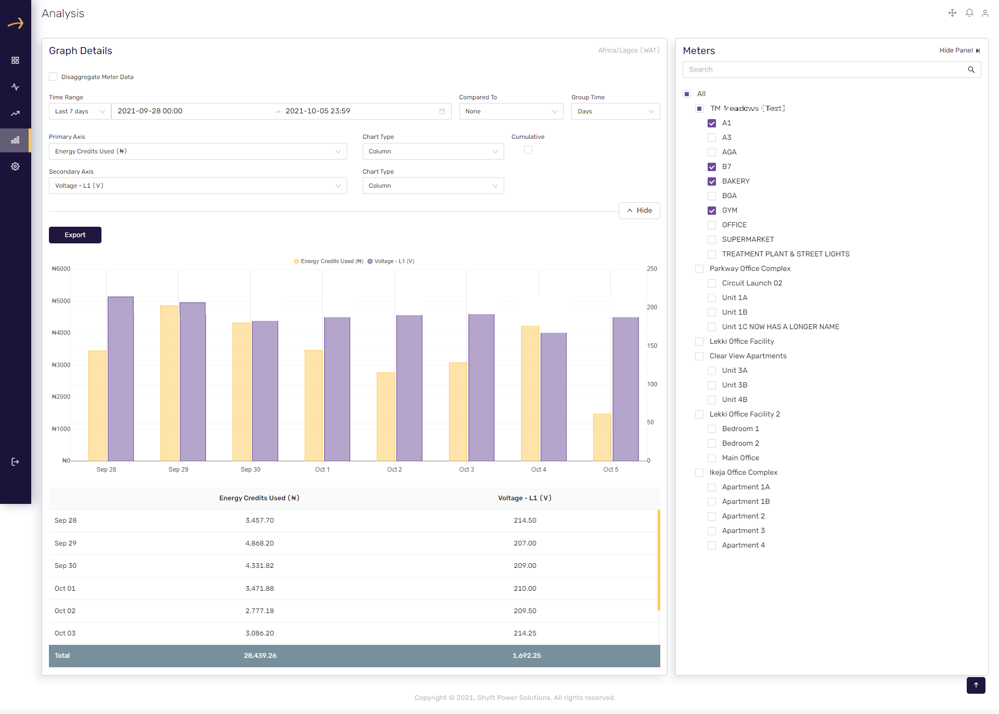Click the Shyft arrow logo in sidebar
Viewport: 999px width, 714px height.
pos(16,23)
